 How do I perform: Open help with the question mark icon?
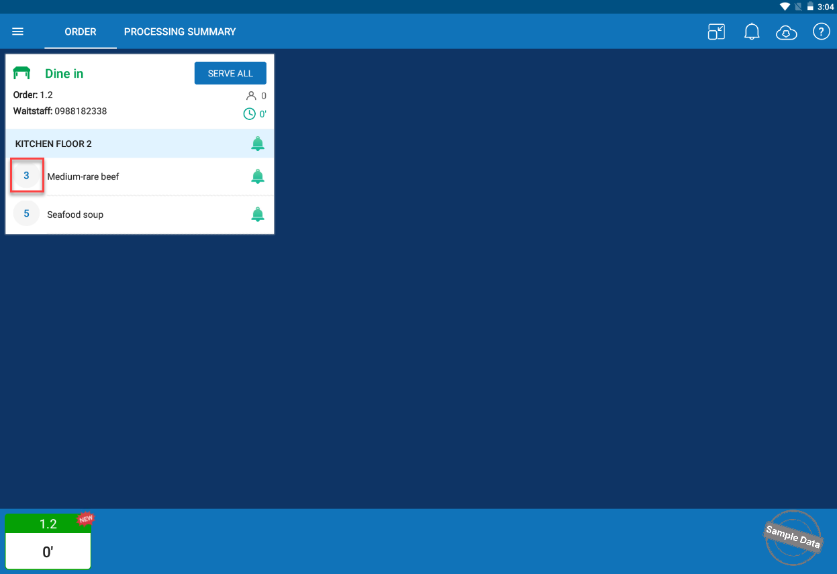click(821, 32)
